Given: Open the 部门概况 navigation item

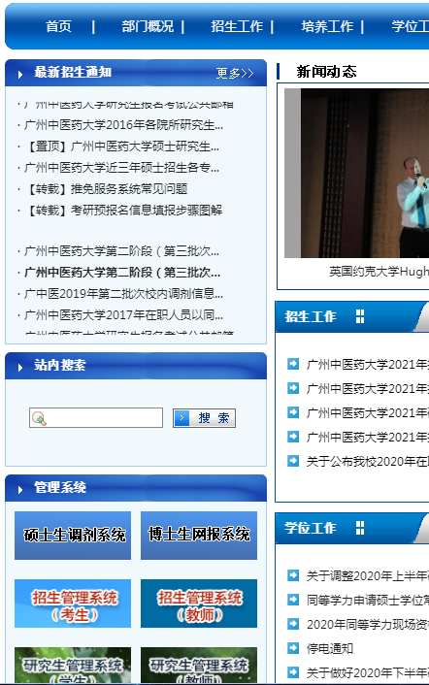Looking at the screenshot, I should (148, 26).
